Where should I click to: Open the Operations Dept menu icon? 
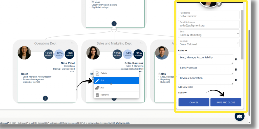(x=73, y=44)
